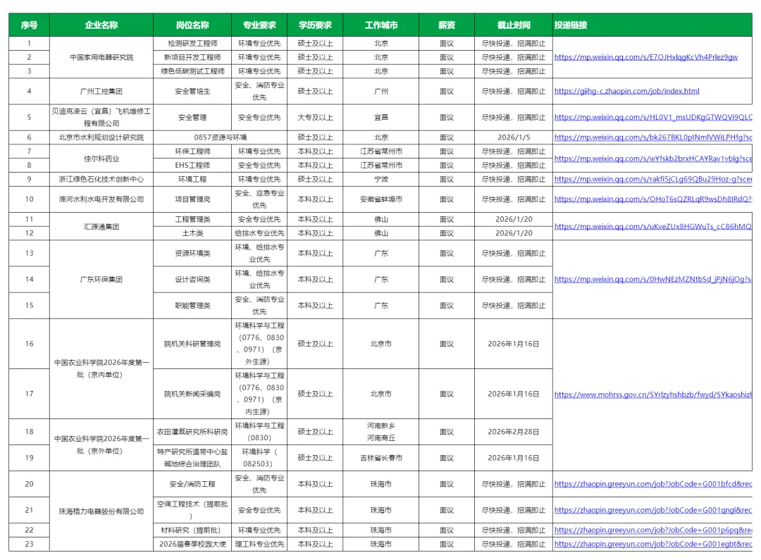Select the 专业要求 column header

tap(259, 25)
